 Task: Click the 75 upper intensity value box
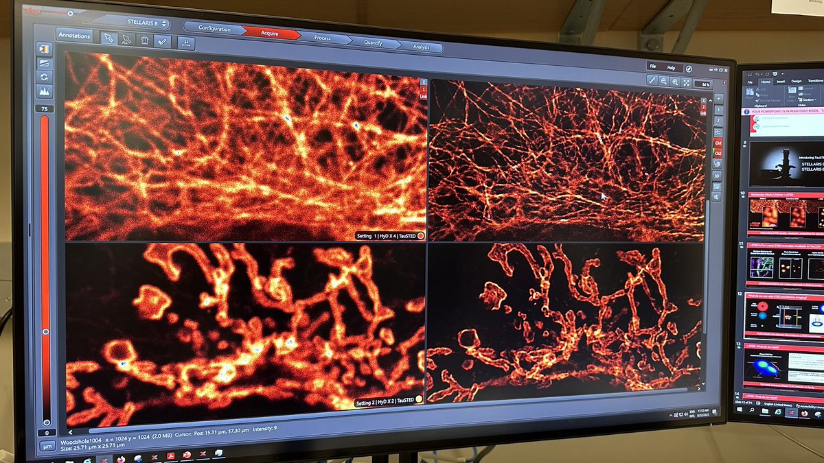[x=45, y=108]
